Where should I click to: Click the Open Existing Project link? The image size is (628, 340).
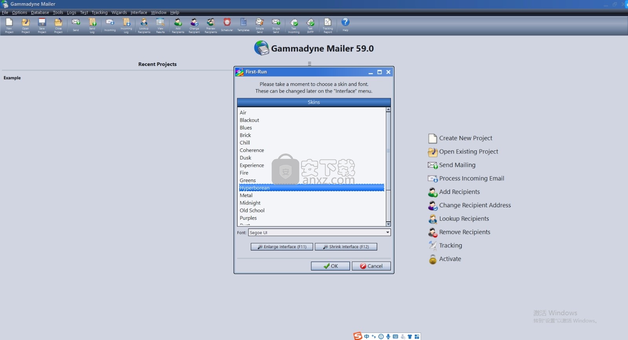(463, 152)
